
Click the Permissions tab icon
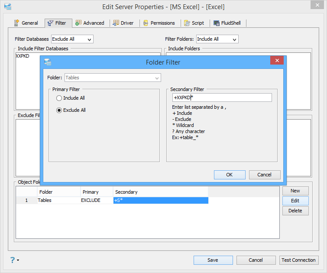click(x=146, y=23)
